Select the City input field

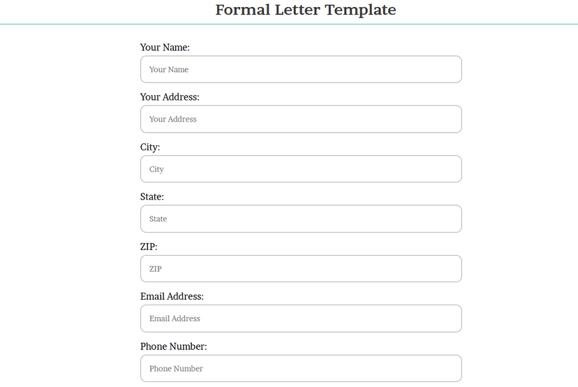click(300, 169)
